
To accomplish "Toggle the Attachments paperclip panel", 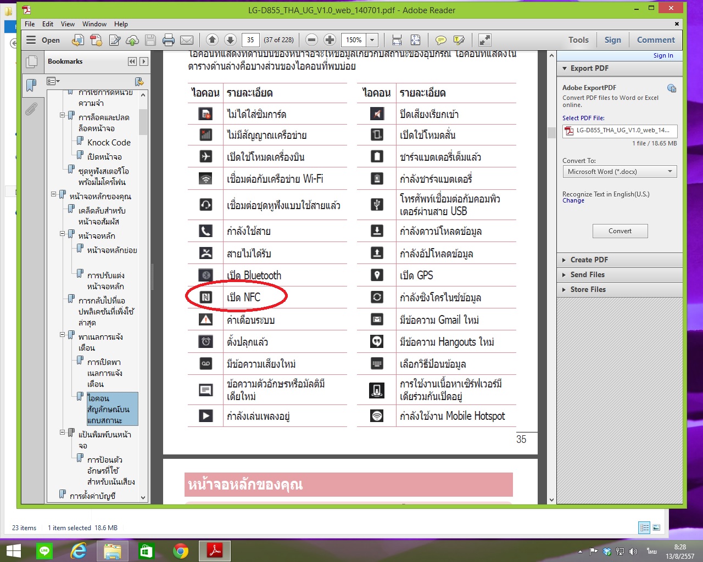I will (31, 109).
